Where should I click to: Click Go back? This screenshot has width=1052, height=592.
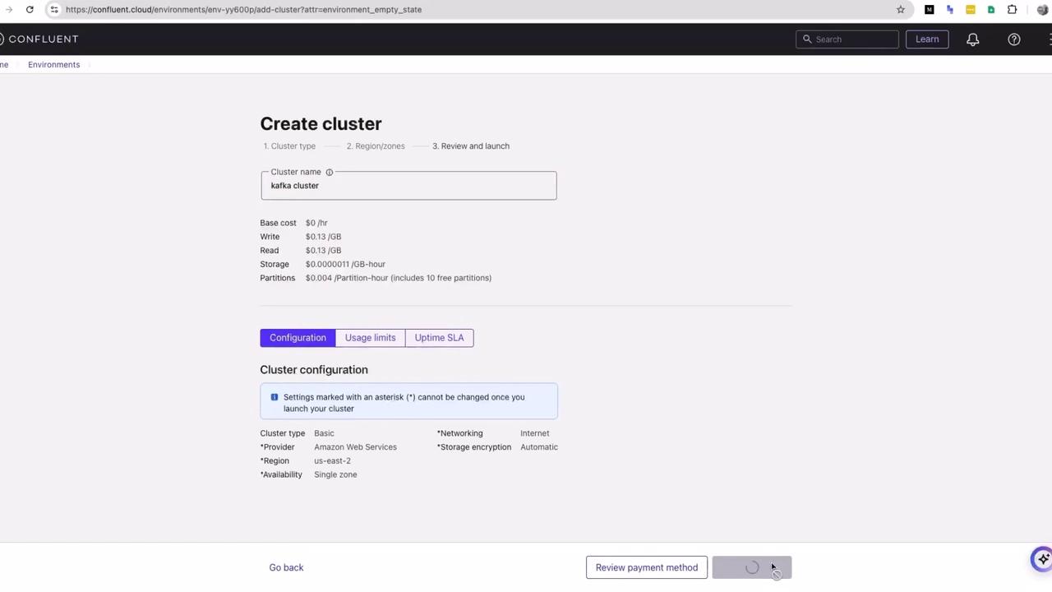[286, 567]
